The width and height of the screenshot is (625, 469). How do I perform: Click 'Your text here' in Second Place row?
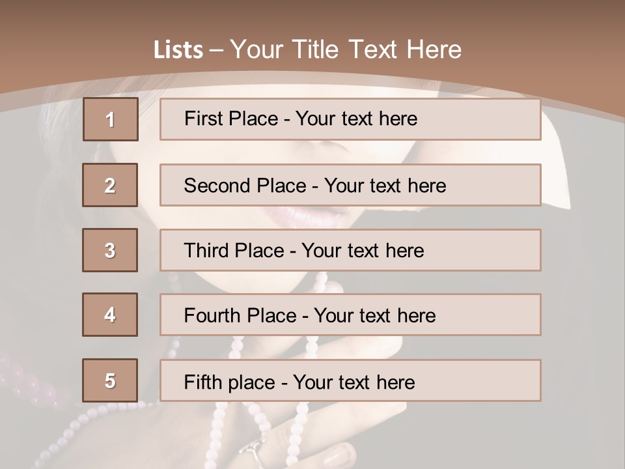[385, 186]
